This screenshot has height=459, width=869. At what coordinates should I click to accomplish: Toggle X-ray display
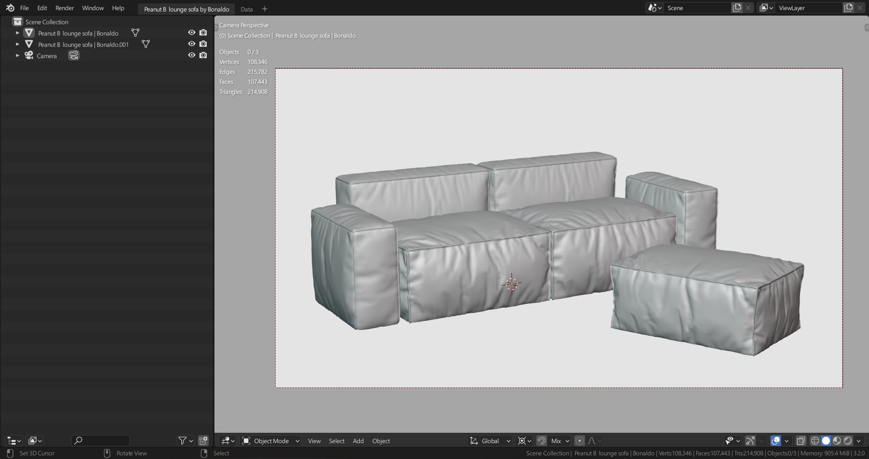click(x=801, y=440)
